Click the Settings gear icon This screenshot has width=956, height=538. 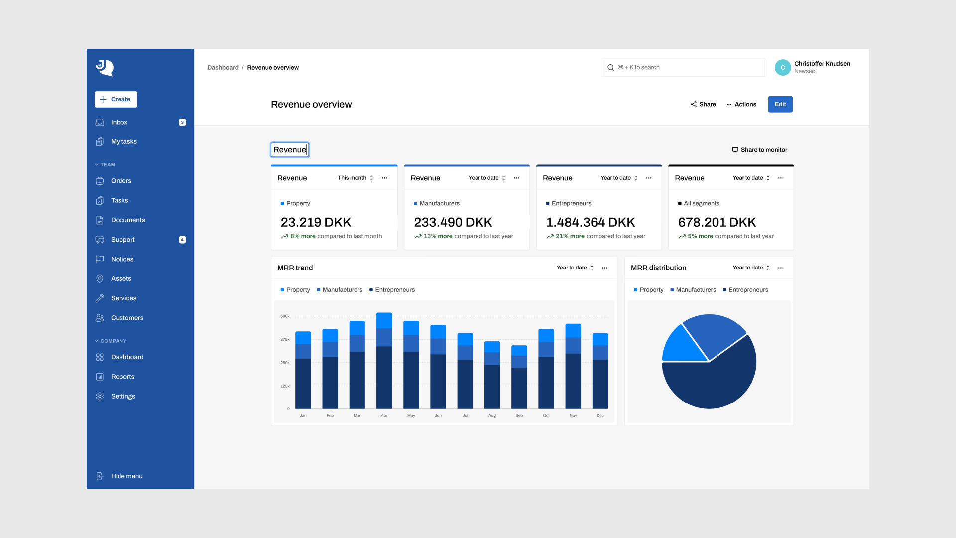(100, 397)
